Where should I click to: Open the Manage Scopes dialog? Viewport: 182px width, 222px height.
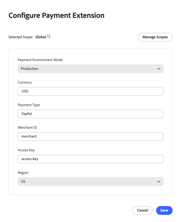point(155,37)
